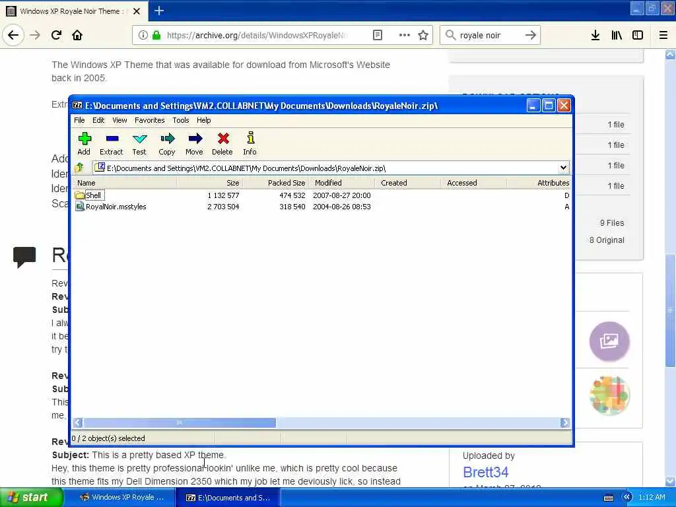
Task: Open the Brett34 uploader link
Action: [485, 473]
